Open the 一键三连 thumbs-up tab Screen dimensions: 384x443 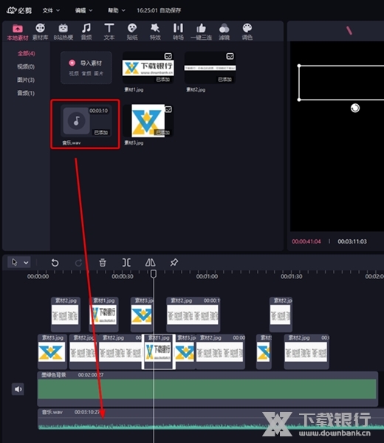tap(201, 32)
